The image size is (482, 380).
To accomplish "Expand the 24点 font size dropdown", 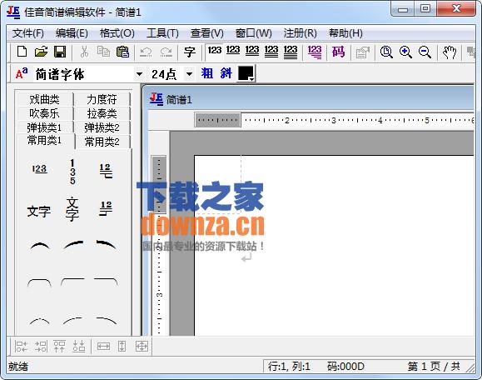I will (x=189, y=74).
